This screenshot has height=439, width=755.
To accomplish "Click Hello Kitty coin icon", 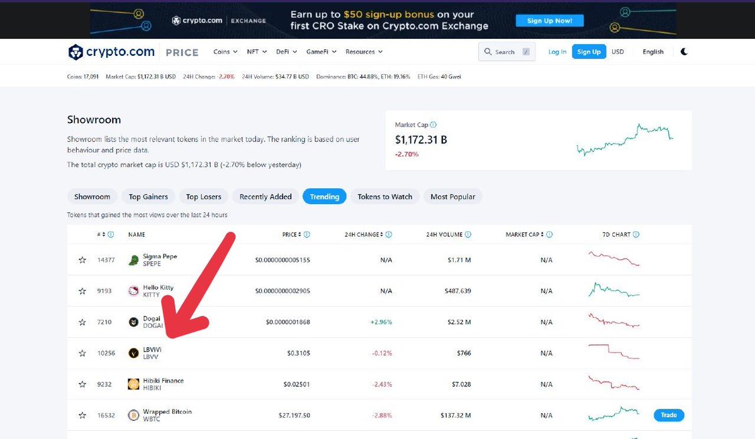I will coord(133,291).
